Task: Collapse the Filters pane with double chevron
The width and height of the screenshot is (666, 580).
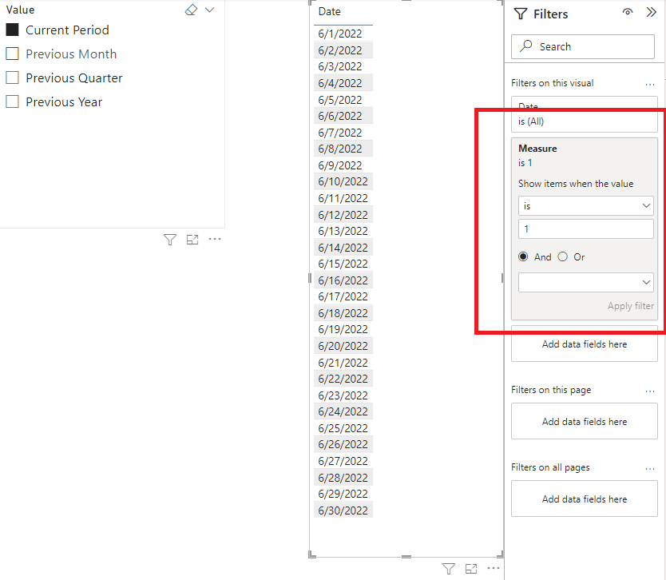Action: 651,12
